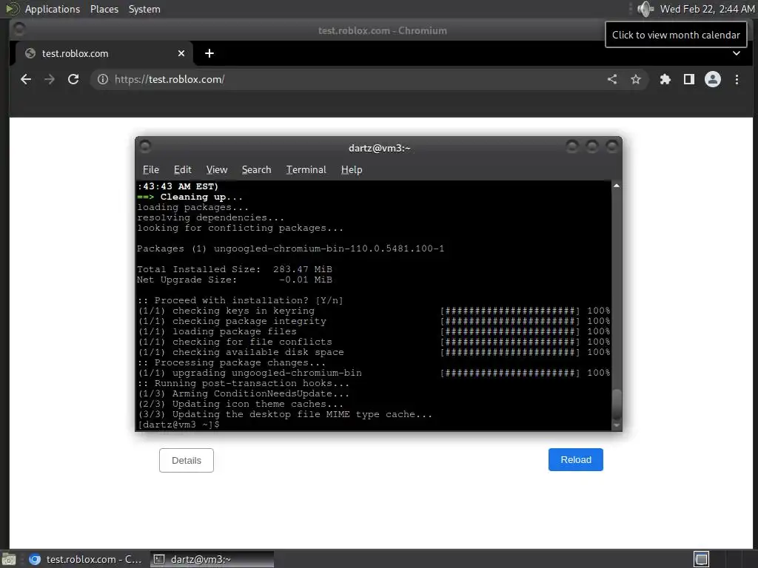The image size is (758, 568).
Task: Open the Extensions puzzle icon
Action: (x=665, y=79)
